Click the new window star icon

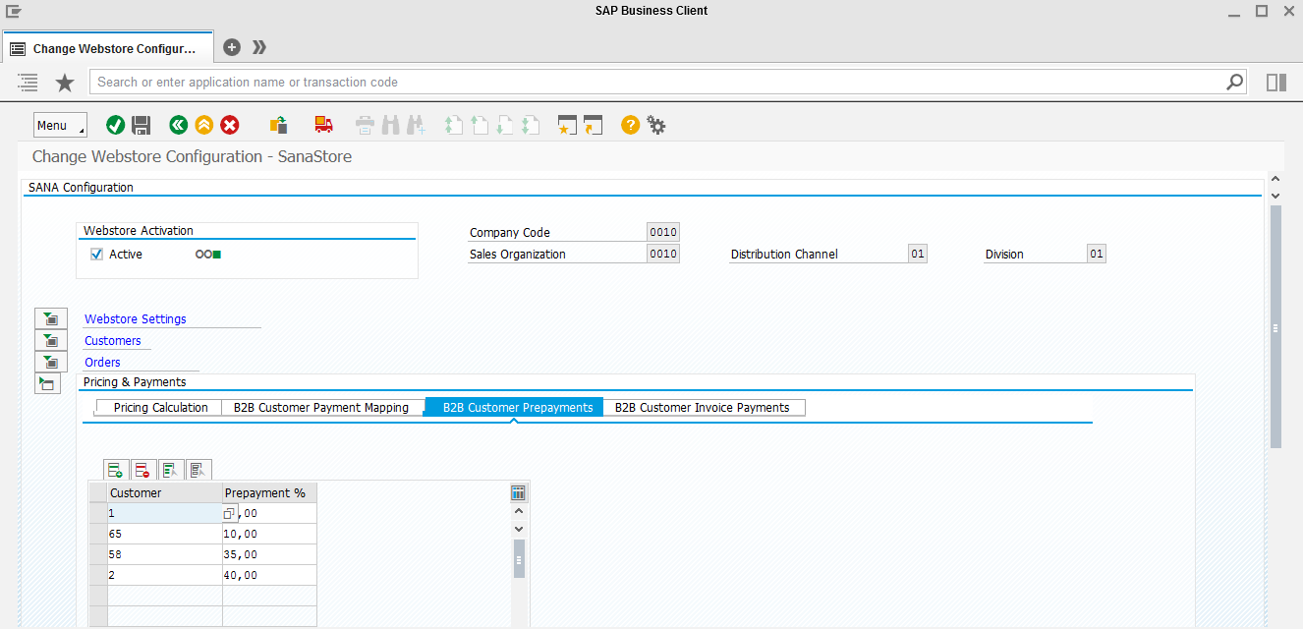click(x=566, y=125)
